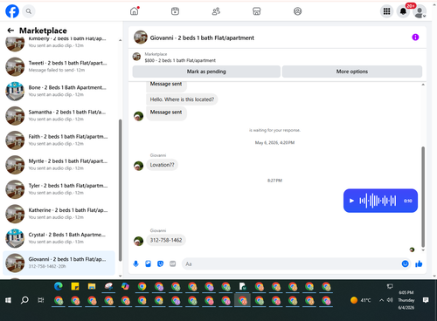Send a thumbs-up like
Viewport: 437px width, 321px height.
click(419, 263)
